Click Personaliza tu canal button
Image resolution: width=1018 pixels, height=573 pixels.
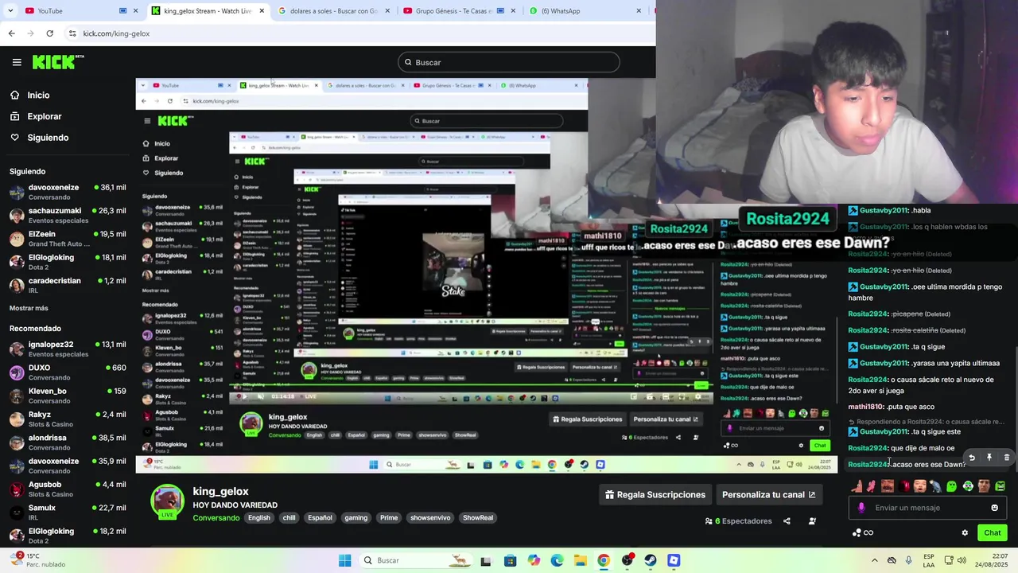[x=768, y=494]
